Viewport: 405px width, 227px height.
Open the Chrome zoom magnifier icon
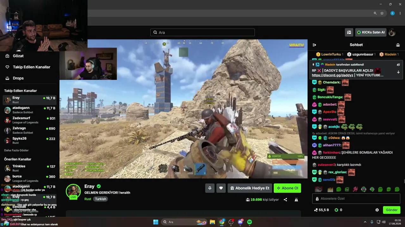coord(375,13)
